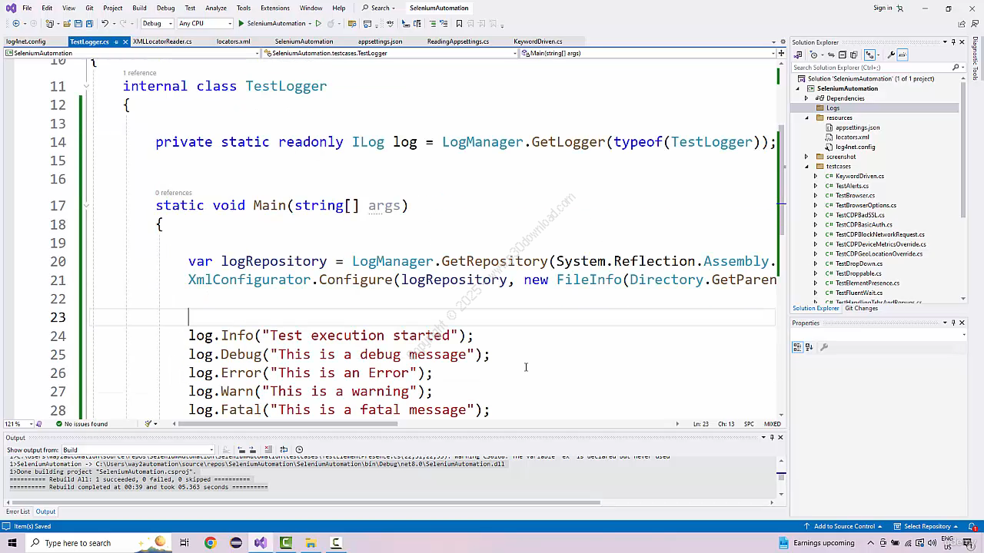
Task: Select TestAlerts.cs in Solution Explorer
Action: pos(852,186)
